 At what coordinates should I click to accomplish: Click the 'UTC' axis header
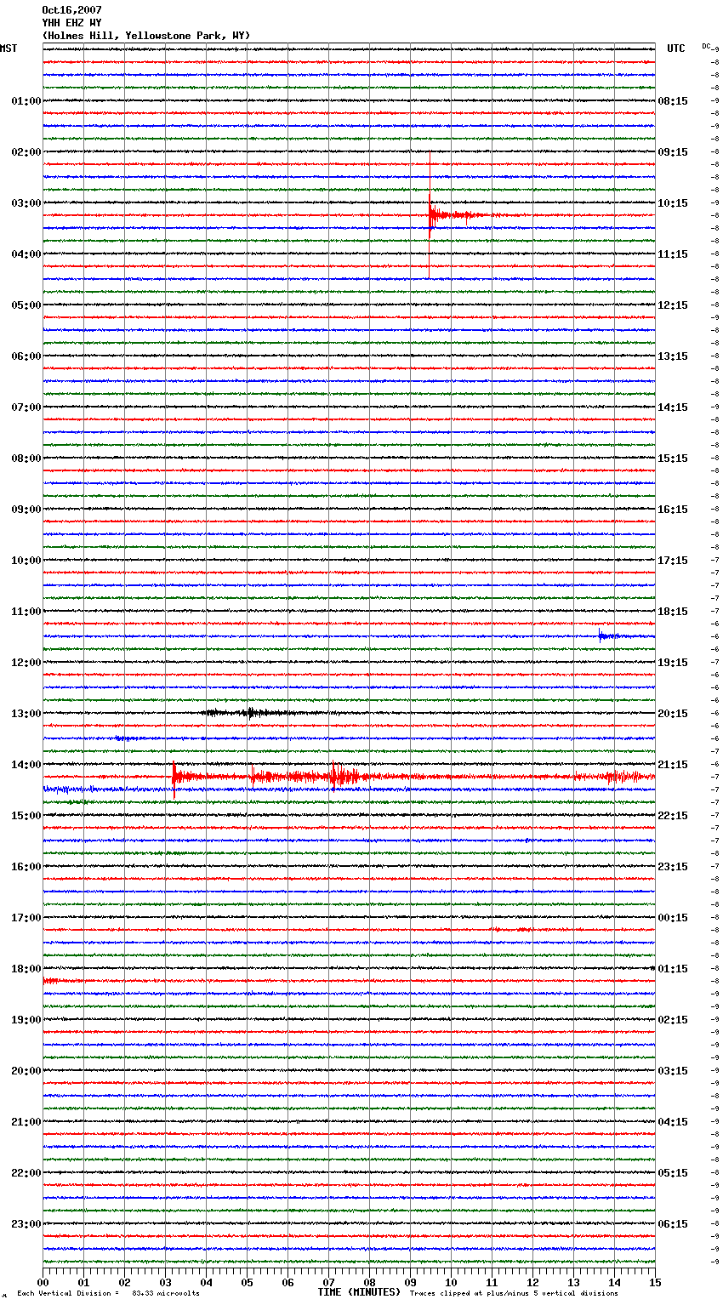[676, 48]
